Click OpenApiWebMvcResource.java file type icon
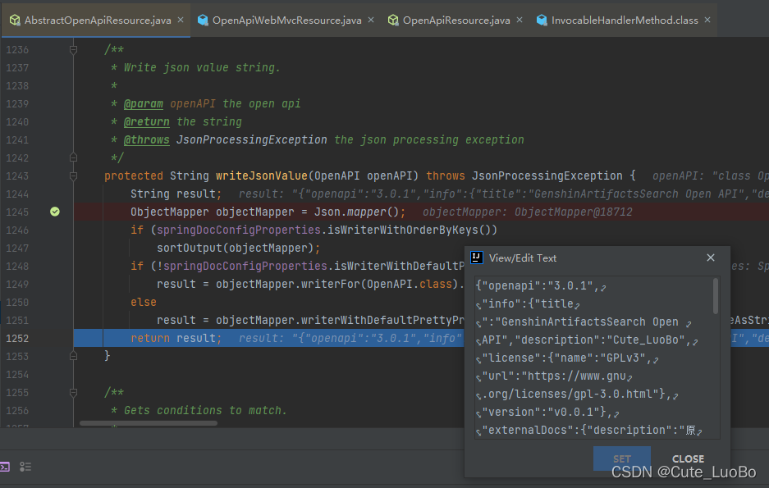The image size is (769, 488). coord(203,20)
